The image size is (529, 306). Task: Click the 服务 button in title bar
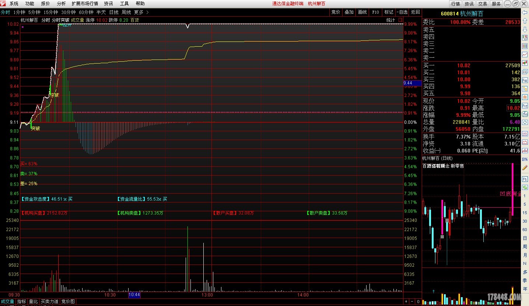pyautogui.click(x=496, y=4)
